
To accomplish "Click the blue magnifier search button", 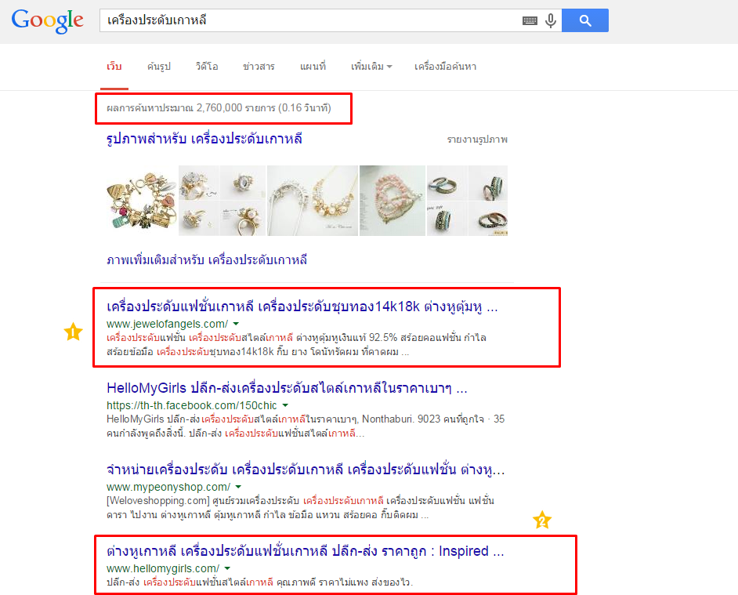I will [585, 20].
